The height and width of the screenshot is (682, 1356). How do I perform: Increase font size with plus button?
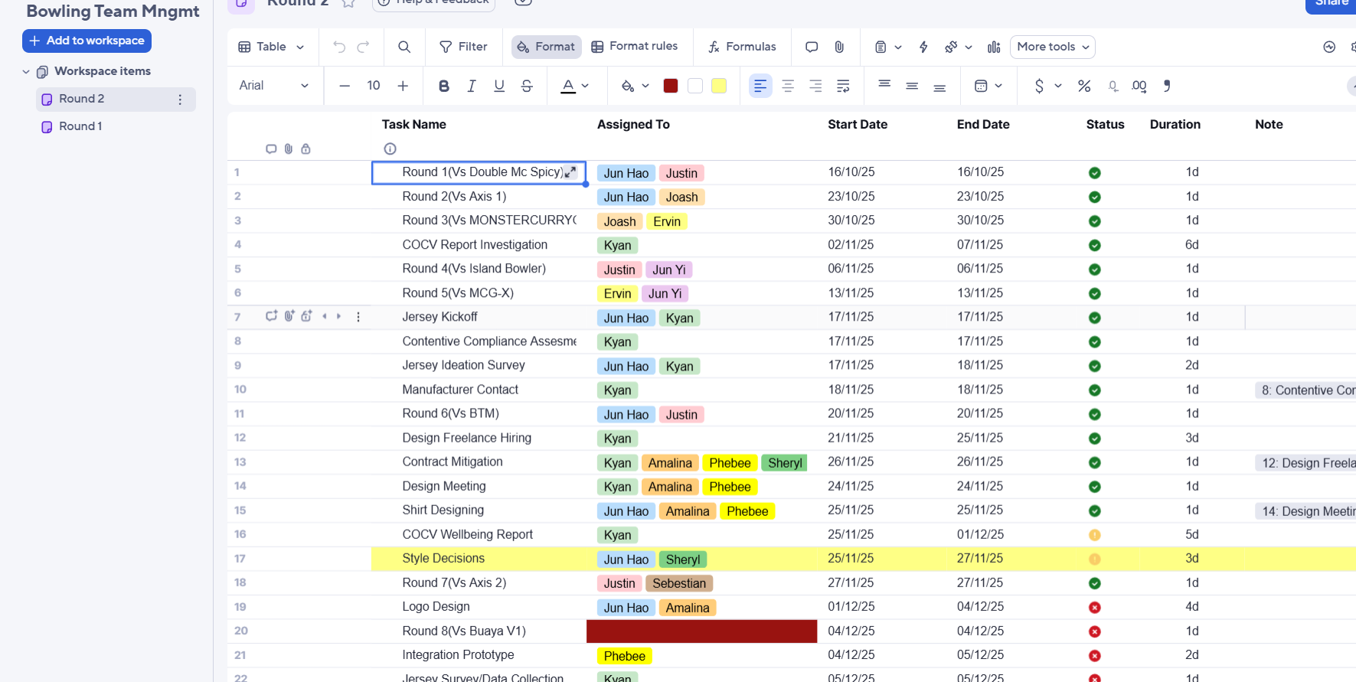point(403,86)
